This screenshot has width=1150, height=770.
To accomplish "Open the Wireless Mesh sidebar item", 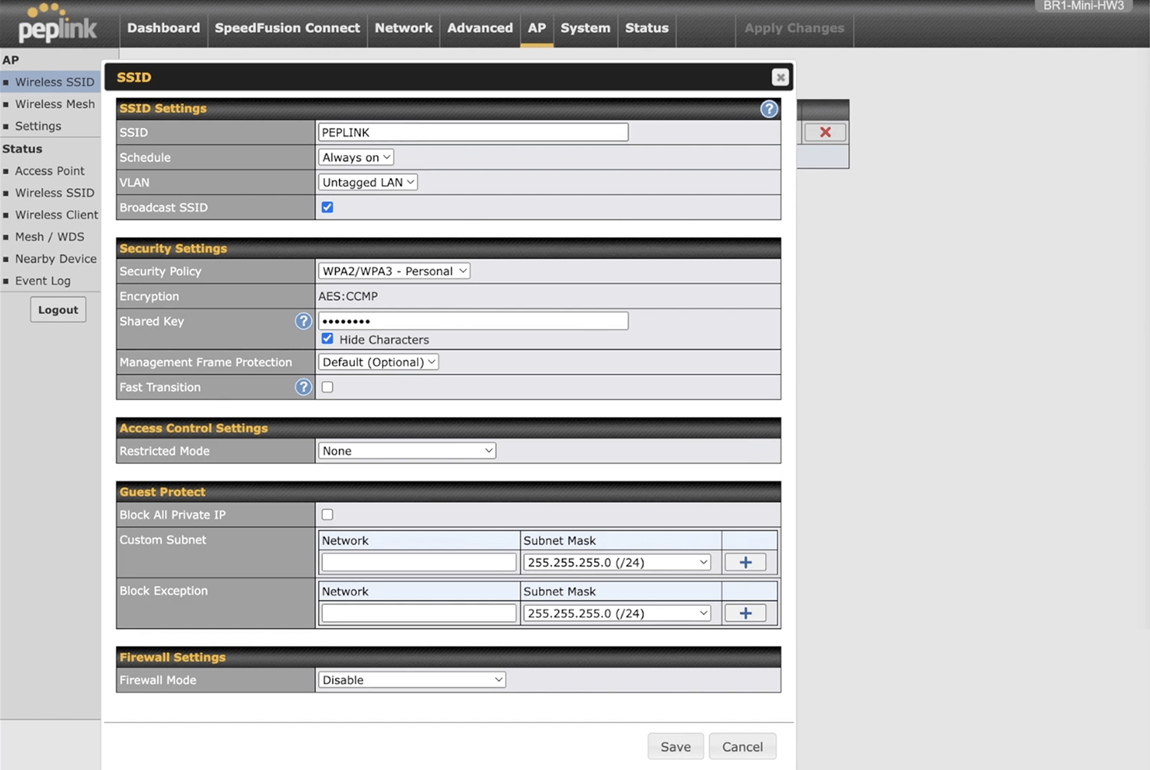I will pyautogui.click(x=54, y=104).
